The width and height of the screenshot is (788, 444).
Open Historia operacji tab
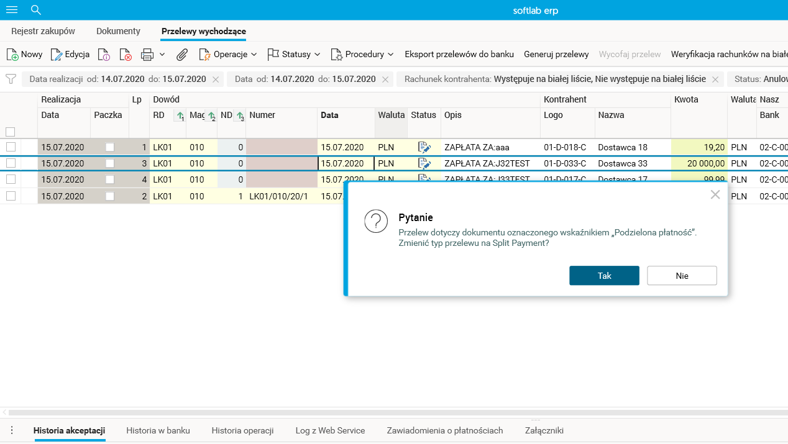(242, 430)
